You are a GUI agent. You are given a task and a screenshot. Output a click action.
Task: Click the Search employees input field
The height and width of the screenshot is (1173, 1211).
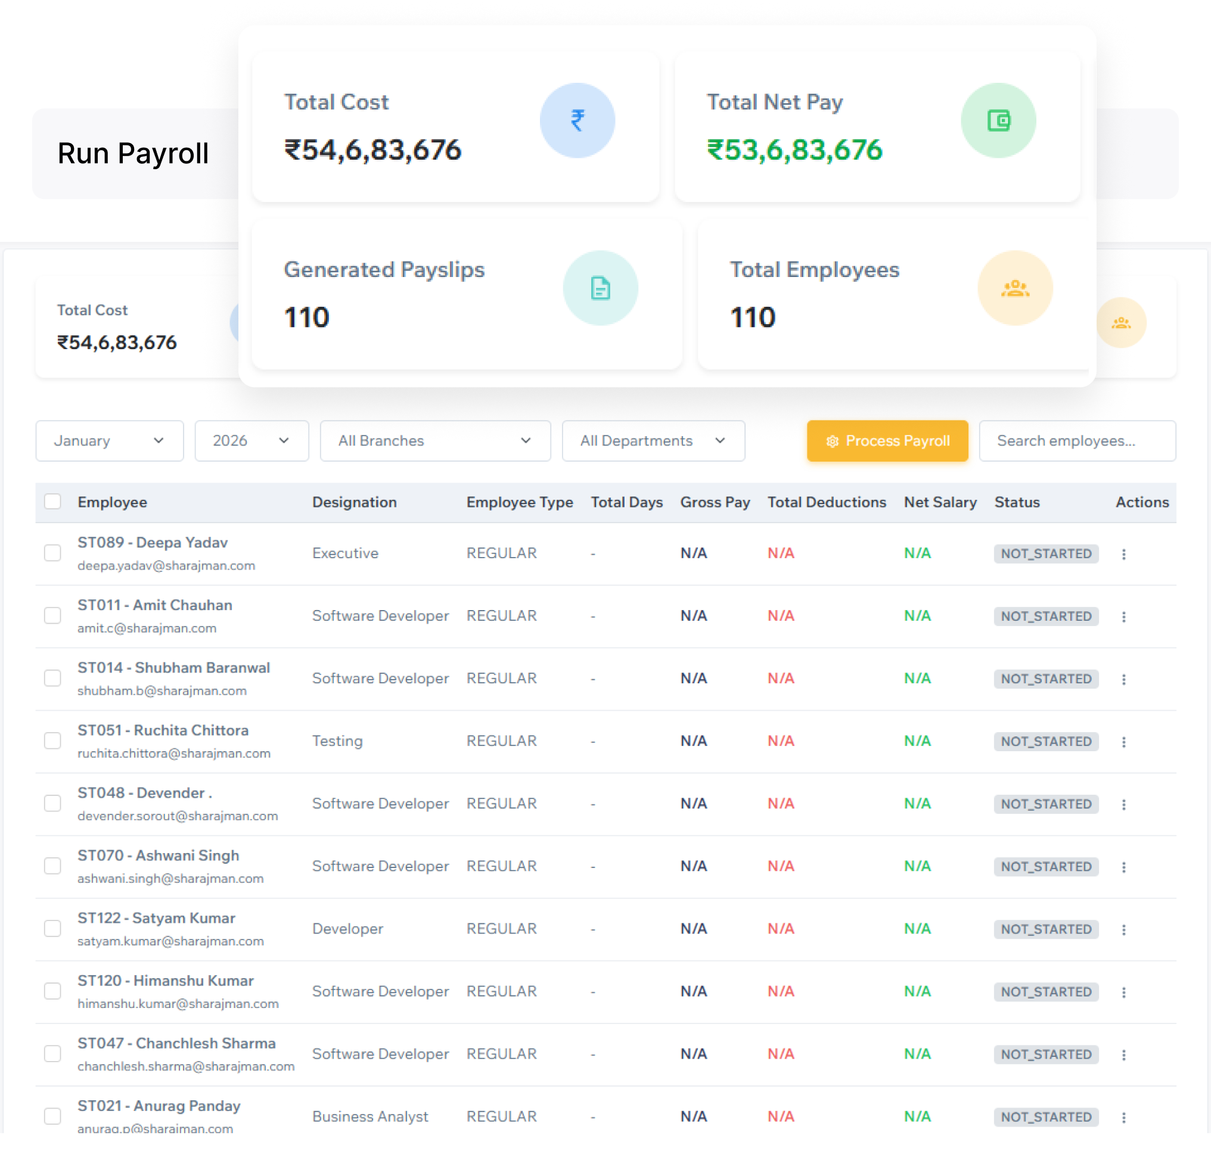pos(1076,441)
